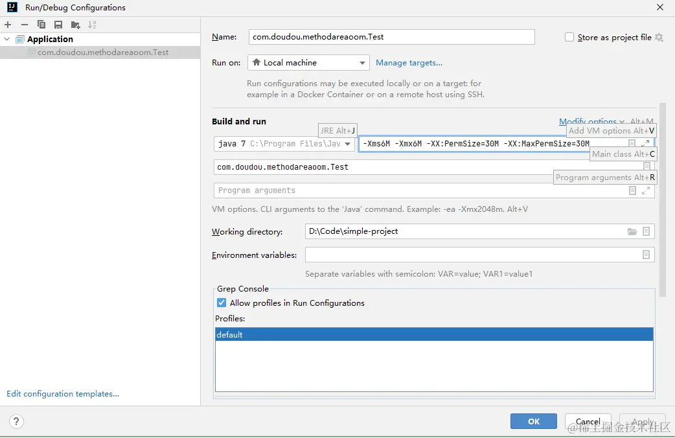Insert a macro into Program arguments
Screen dimensions: 675x438
[x=632, y=190]
